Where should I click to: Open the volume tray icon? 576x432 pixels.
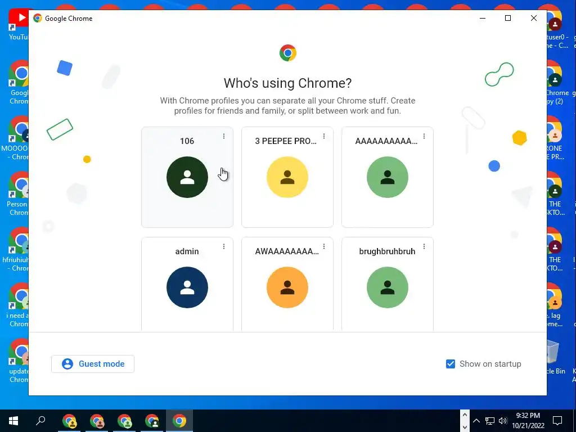[x=503, y=421]
